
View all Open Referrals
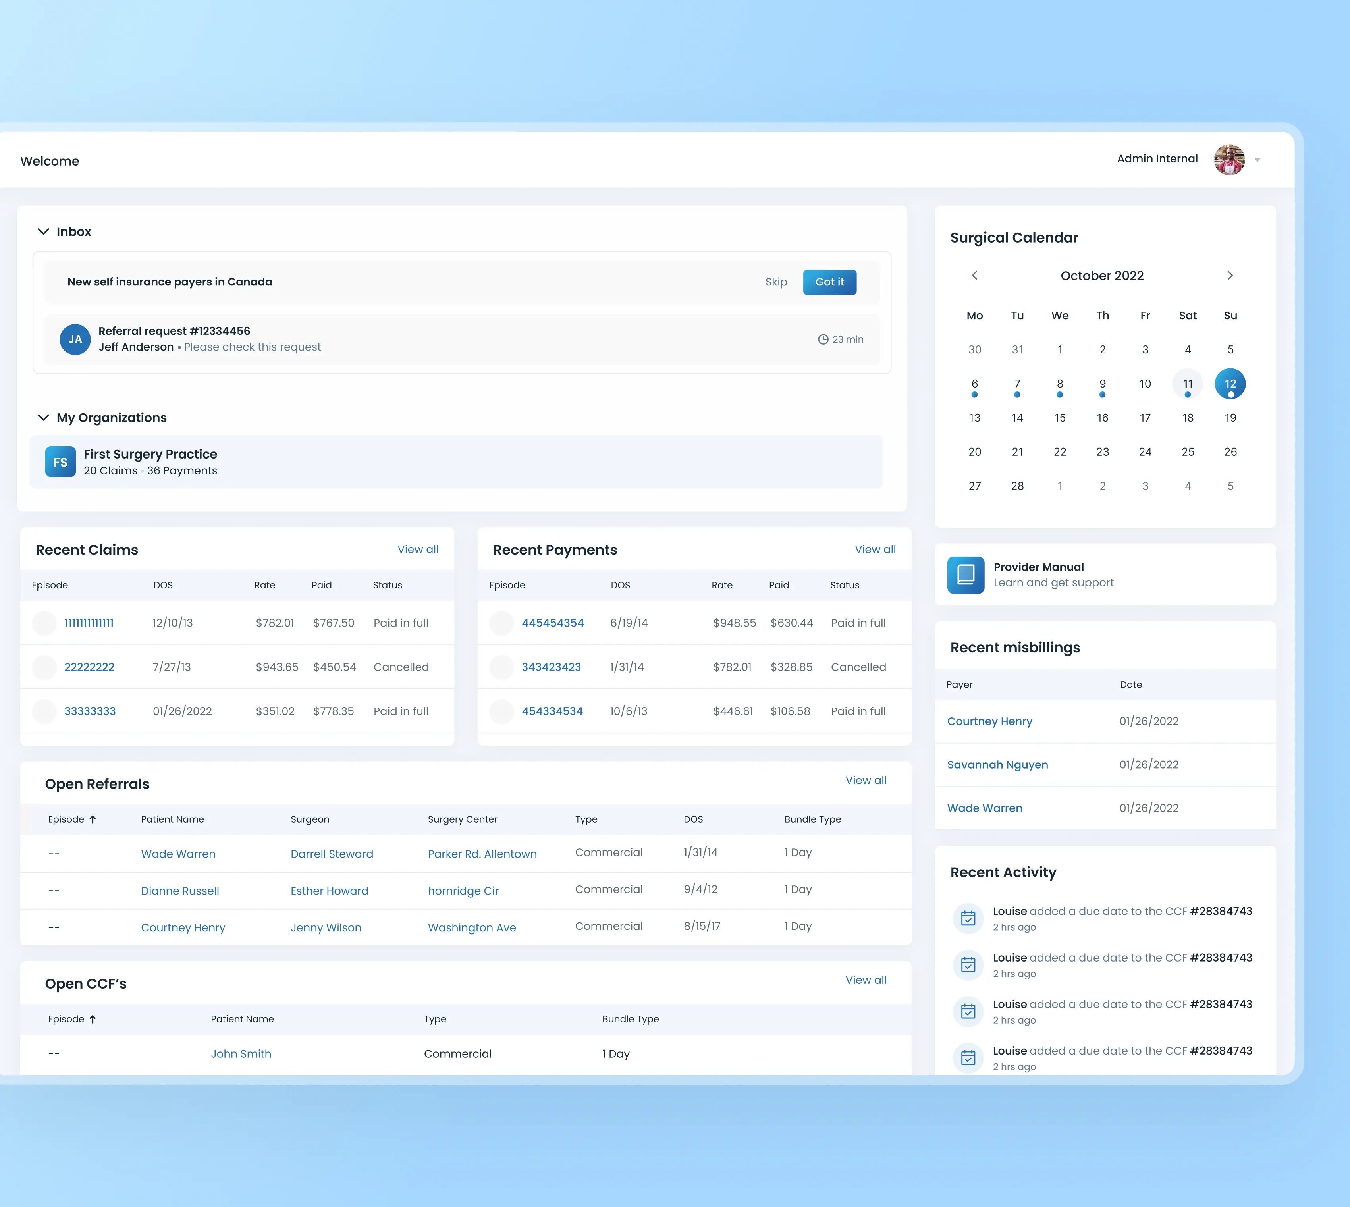(x=865, y=780)
